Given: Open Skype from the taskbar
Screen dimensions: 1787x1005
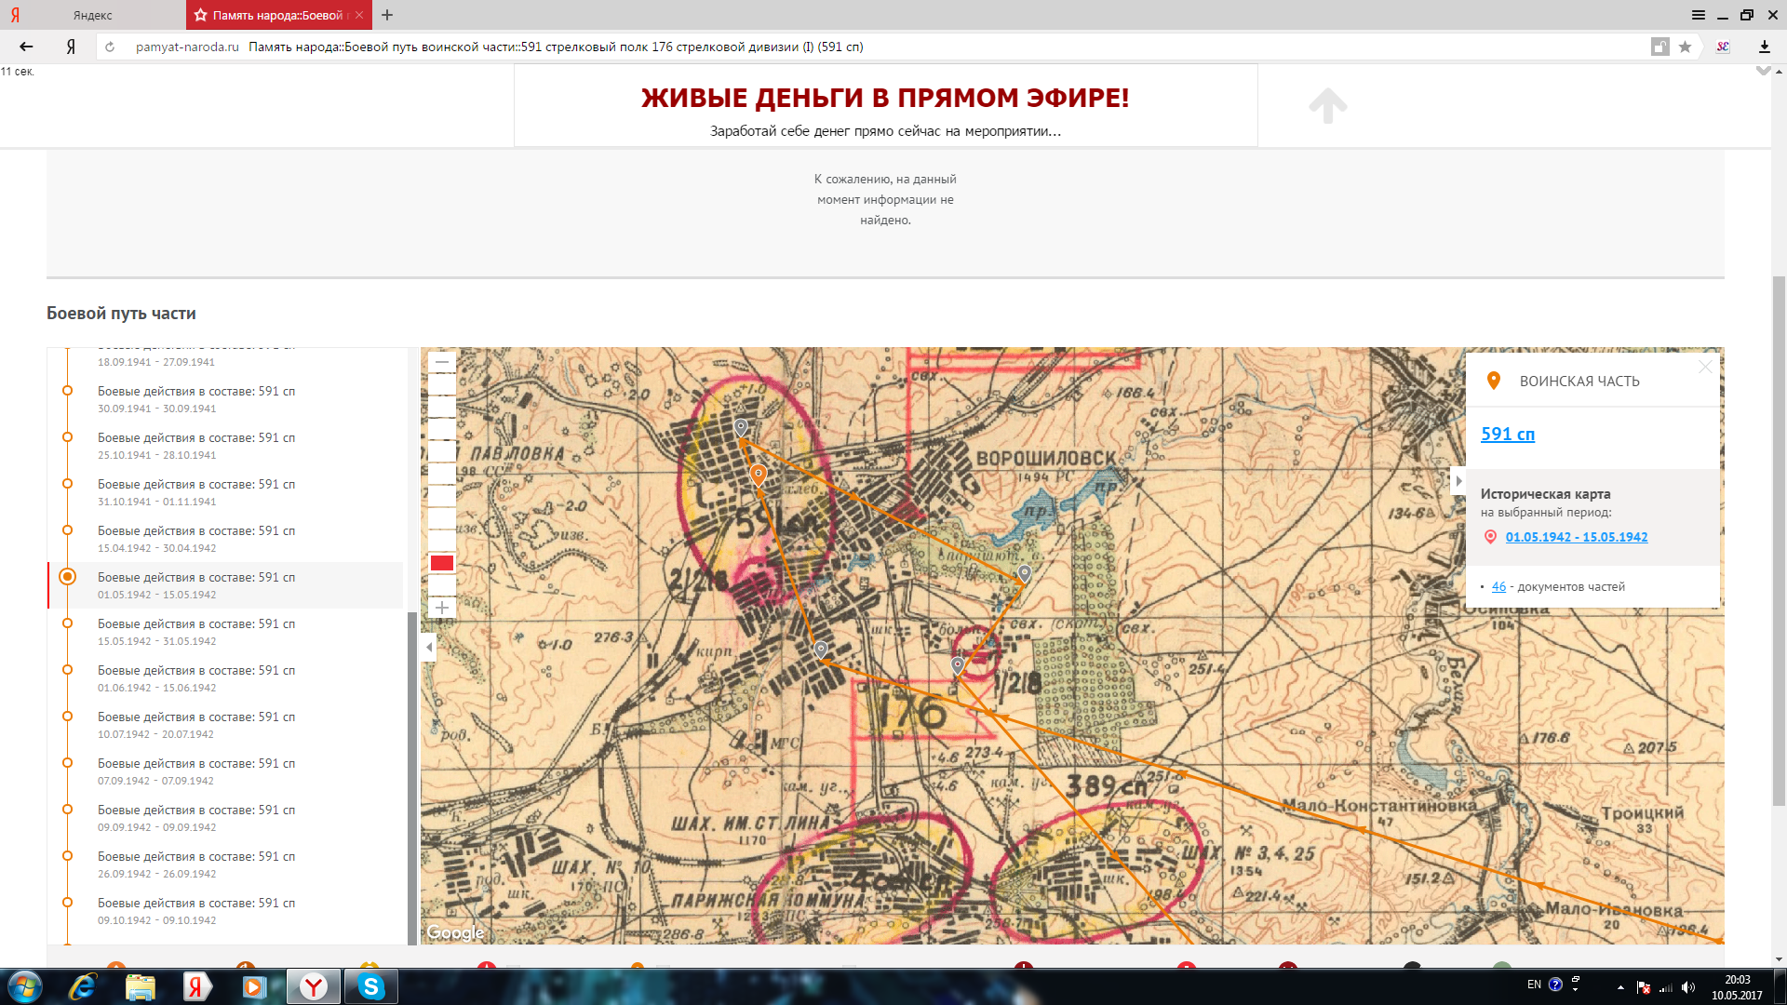Looking at the screenshot, I should (x=370, y=986).
